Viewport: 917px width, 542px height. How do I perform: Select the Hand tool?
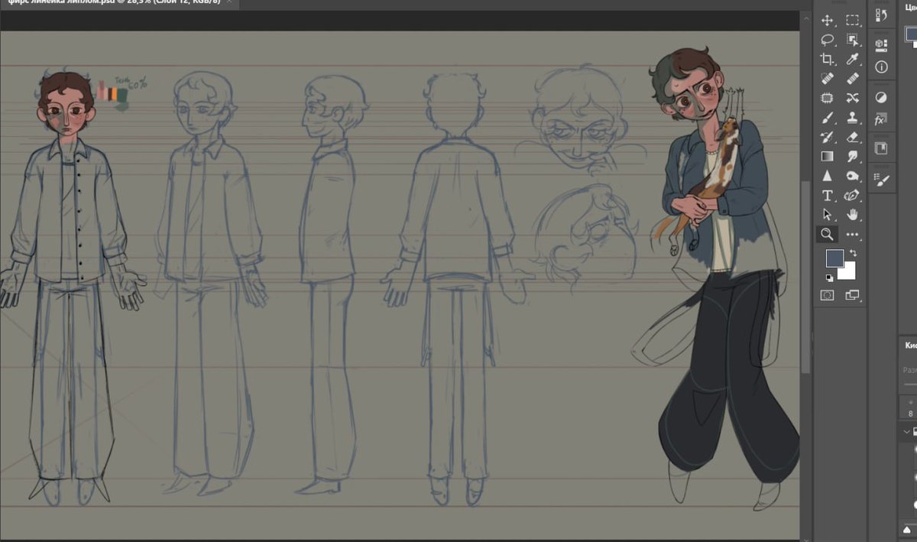[x=853, y=215]
